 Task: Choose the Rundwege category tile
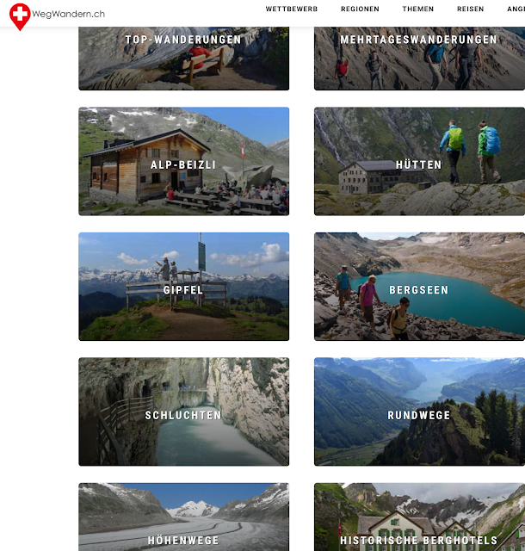click(x=419, y=412)
